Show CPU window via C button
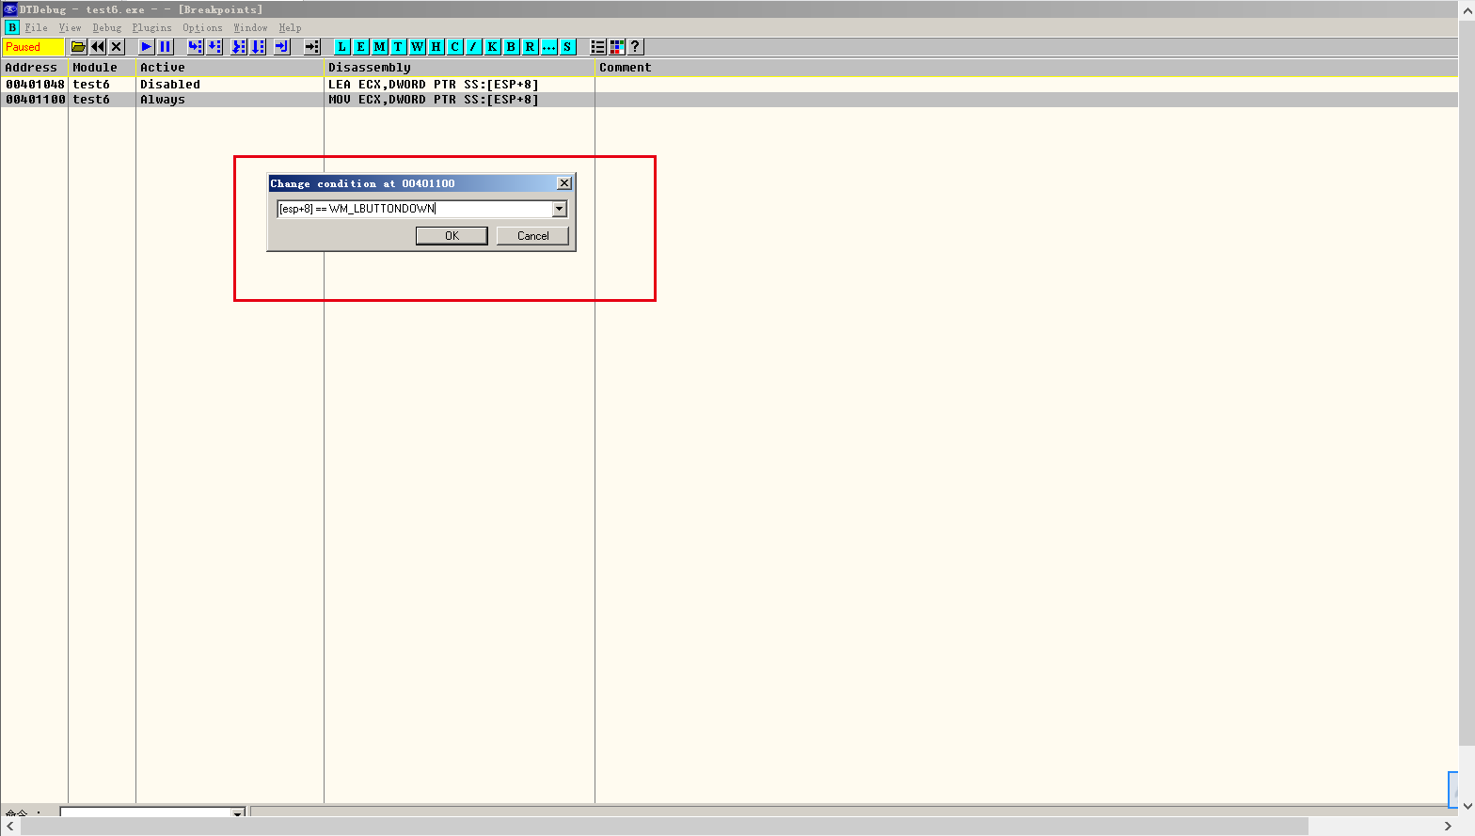The image size is (1475, 836). (455, 47)
